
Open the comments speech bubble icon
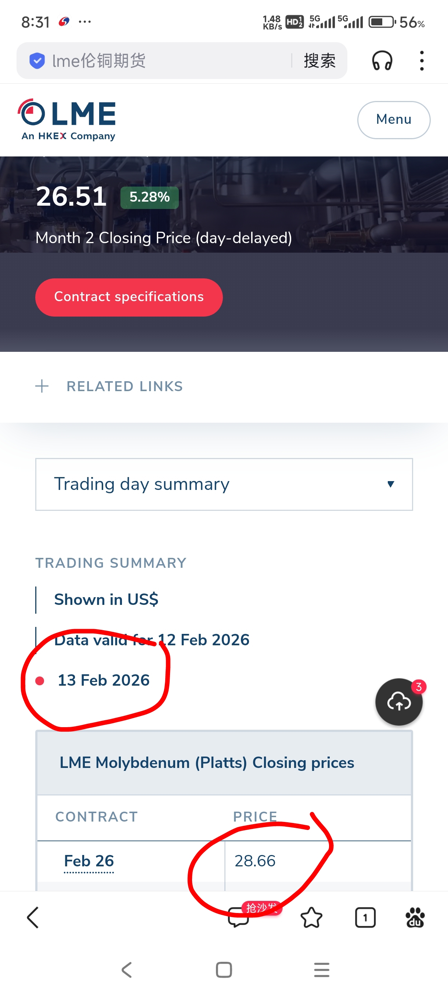[x=238, y=917]
